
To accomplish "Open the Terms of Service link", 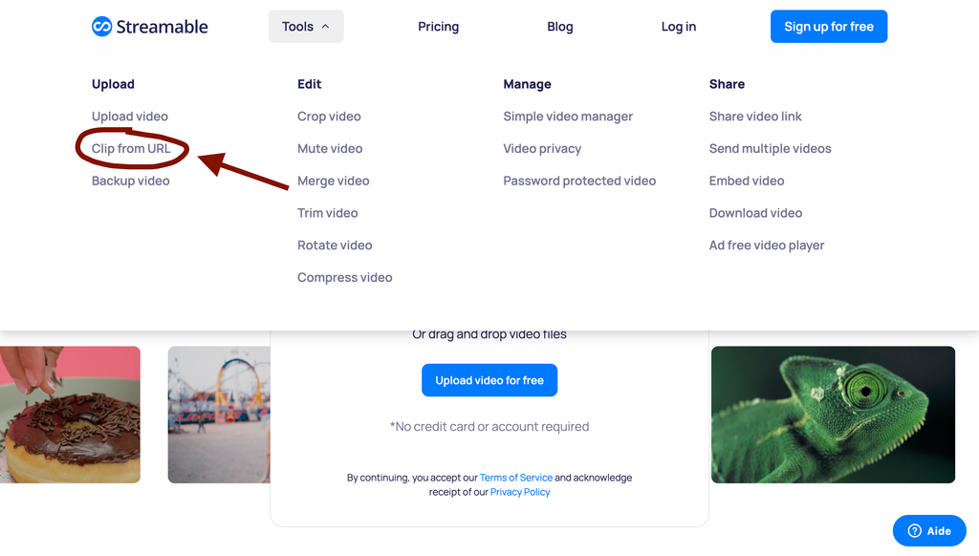I will pyautogui.click(x=516, y=478).
